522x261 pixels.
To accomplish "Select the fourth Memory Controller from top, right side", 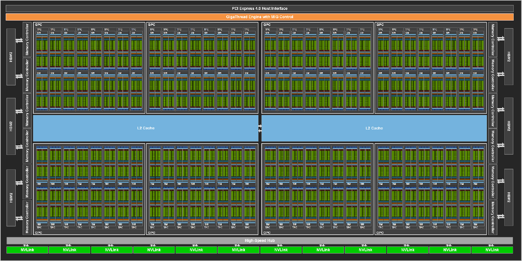I will [x=493, y=146].
